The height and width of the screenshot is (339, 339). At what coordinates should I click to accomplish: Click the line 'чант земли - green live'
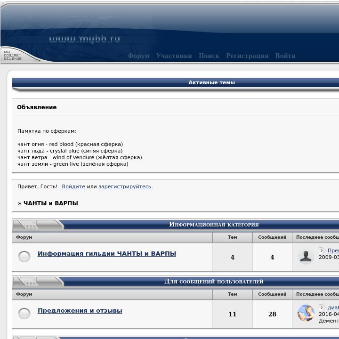tap(73, 164)
